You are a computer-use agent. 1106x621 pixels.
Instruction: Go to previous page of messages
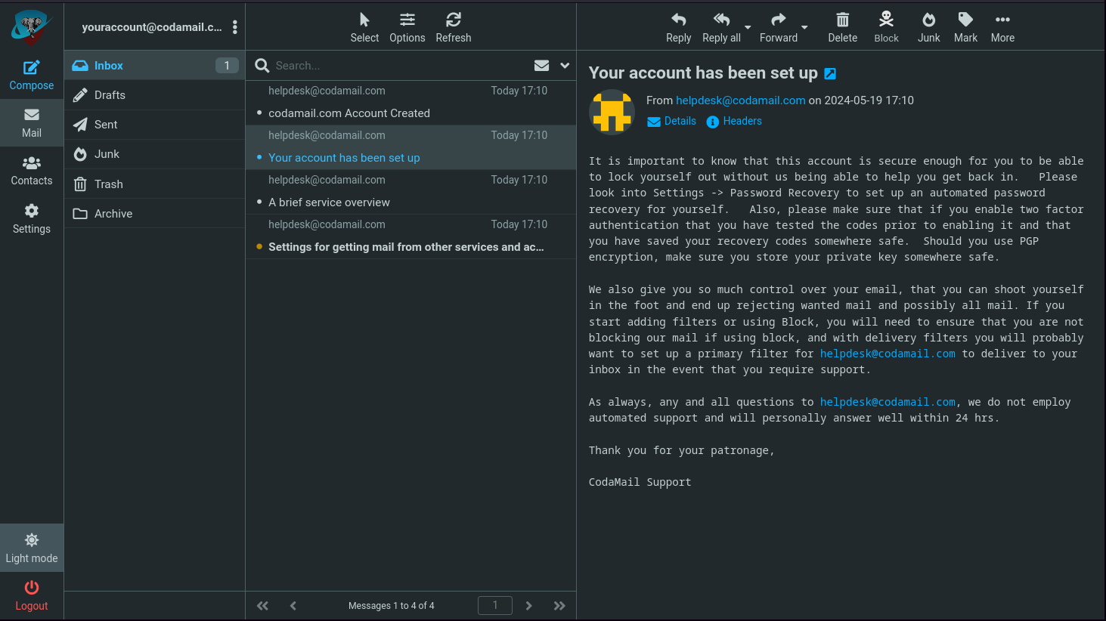[293, 606]
